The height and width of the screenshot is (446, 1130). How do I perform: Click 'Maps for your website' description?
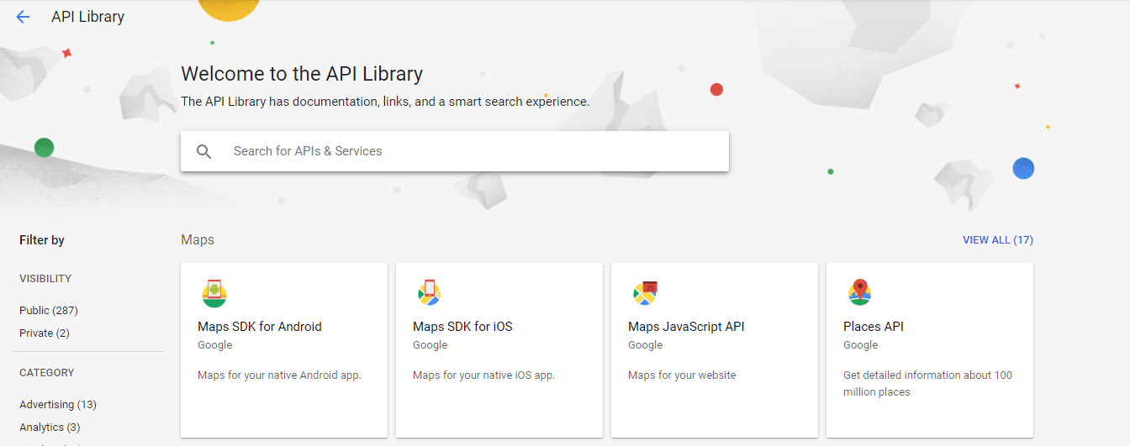pos(682,375)
